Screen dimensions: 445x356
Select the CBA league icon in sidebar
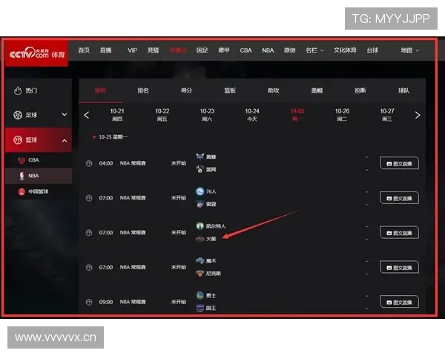pyautogui.click(x=22, y=160)
